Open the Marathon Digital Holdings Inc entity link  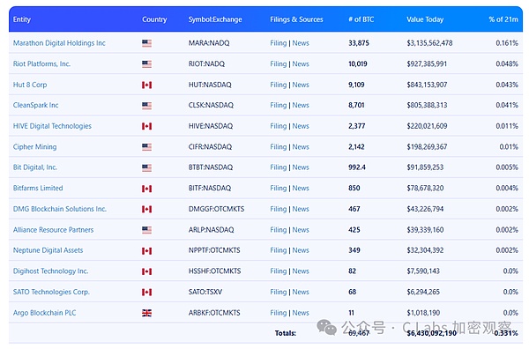click(59, 43)
